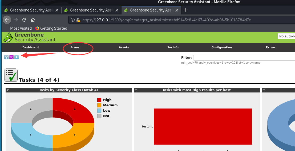Screen dimensions: 295x151
Task: Close the first Greenbone Security Assistant tab
Action: [x=57, y=10]
